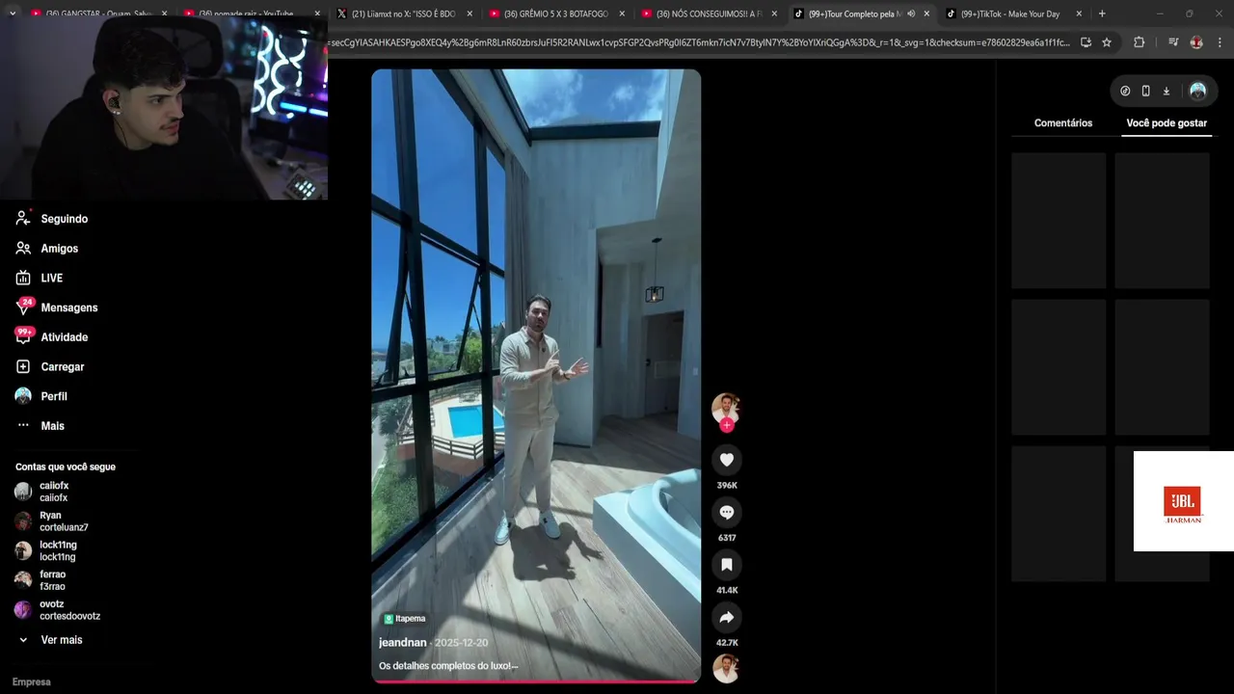The height and width of the screenshot is (694, 1234).
Task: Save video with the bookmark icon
Action: [726, 565]
